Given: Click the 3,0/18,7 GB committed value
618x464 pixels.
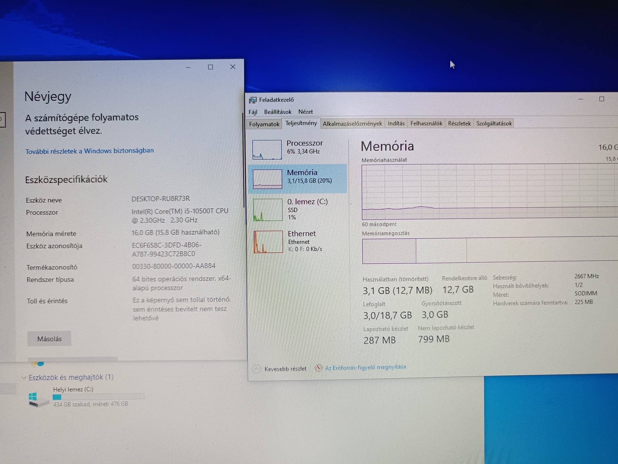Looking at the screenshot, I should (387, 315).
